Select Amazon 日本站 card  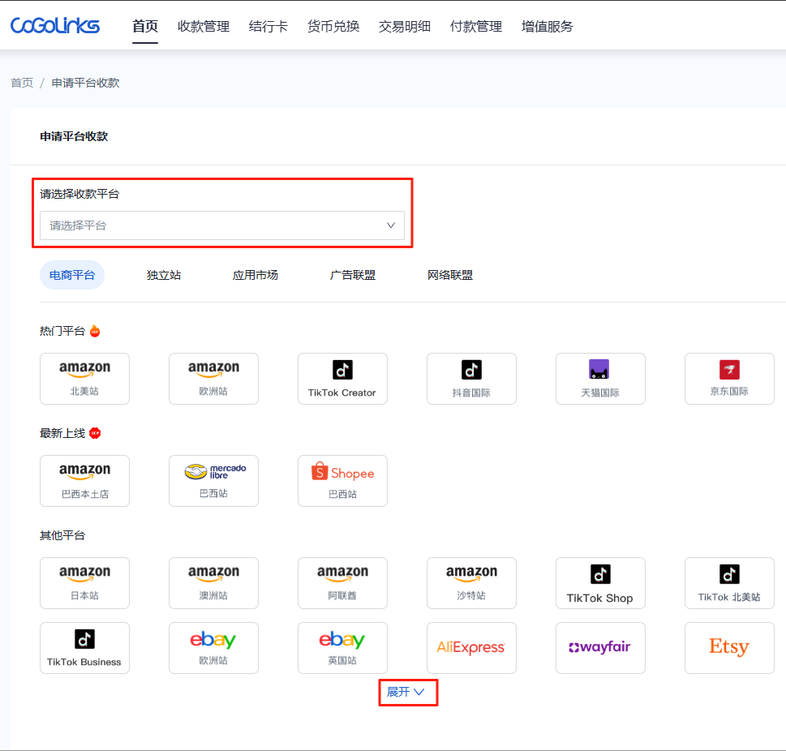coord(84,583)
